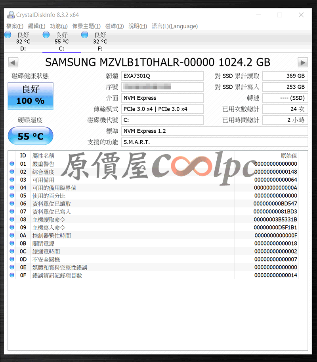
Task: Open the 功能(u) menu
Action: (x=59, y=26)
